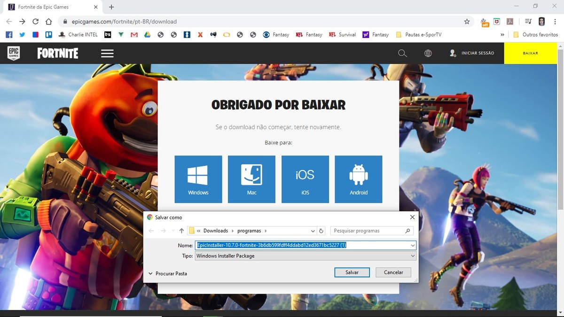
Task: View site information via the lock icon
Action: pyautogui.click(x=64, y=22)
